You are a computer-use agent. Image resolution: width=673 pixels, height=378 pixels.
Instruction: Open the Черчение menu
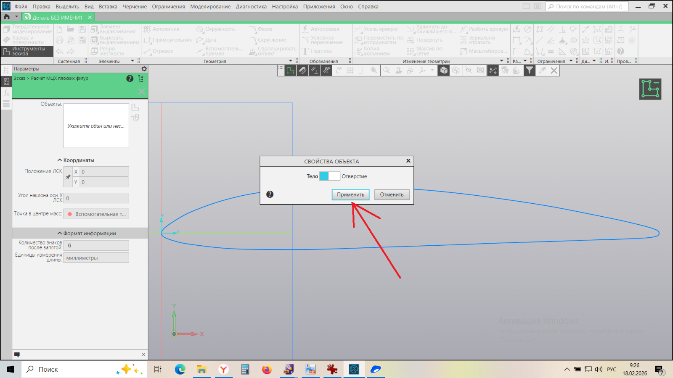click(x=135, y=7)
